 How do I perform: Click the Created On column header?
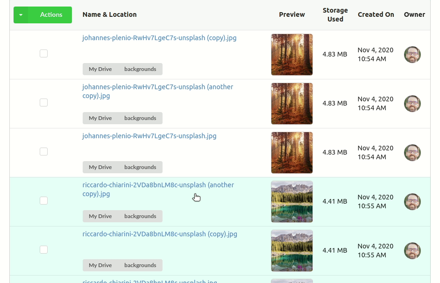[x=376, y=14]
